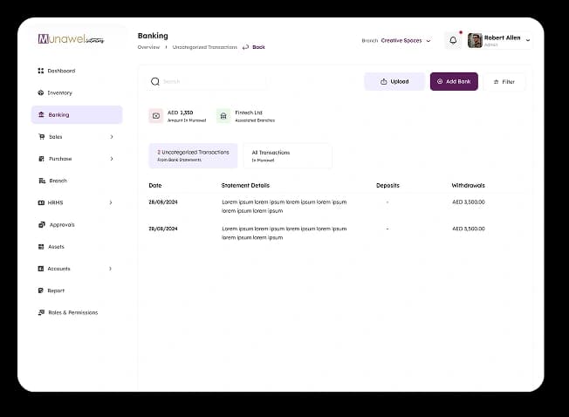This screenshot has width=569, height=417.
Task: Click the Roles & Permissions icon
Action: click(41, 312)
